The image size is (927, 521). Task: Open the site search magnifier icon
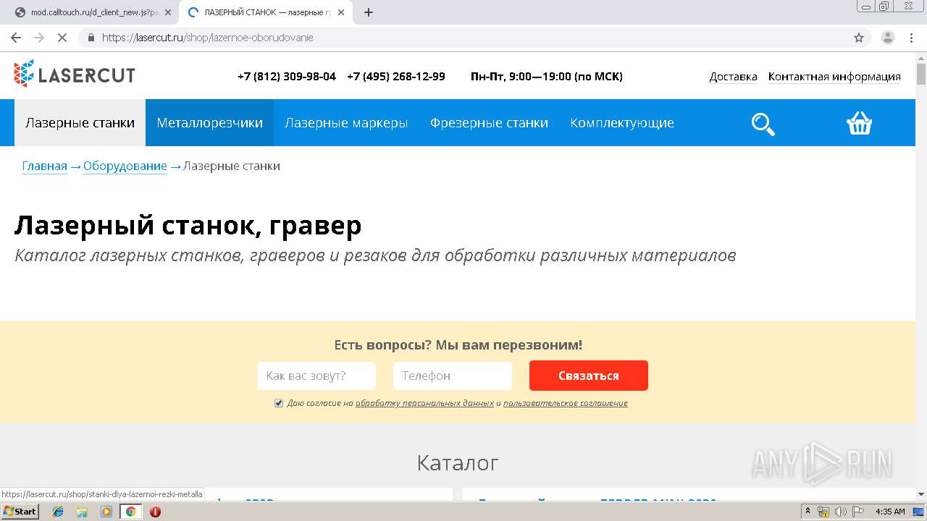[763, 124]
